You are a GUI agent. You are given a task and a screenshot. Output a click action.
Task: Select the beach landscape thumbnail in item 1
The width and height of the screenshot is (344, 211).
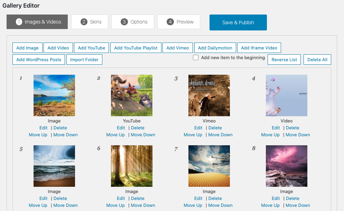point(54,95)
